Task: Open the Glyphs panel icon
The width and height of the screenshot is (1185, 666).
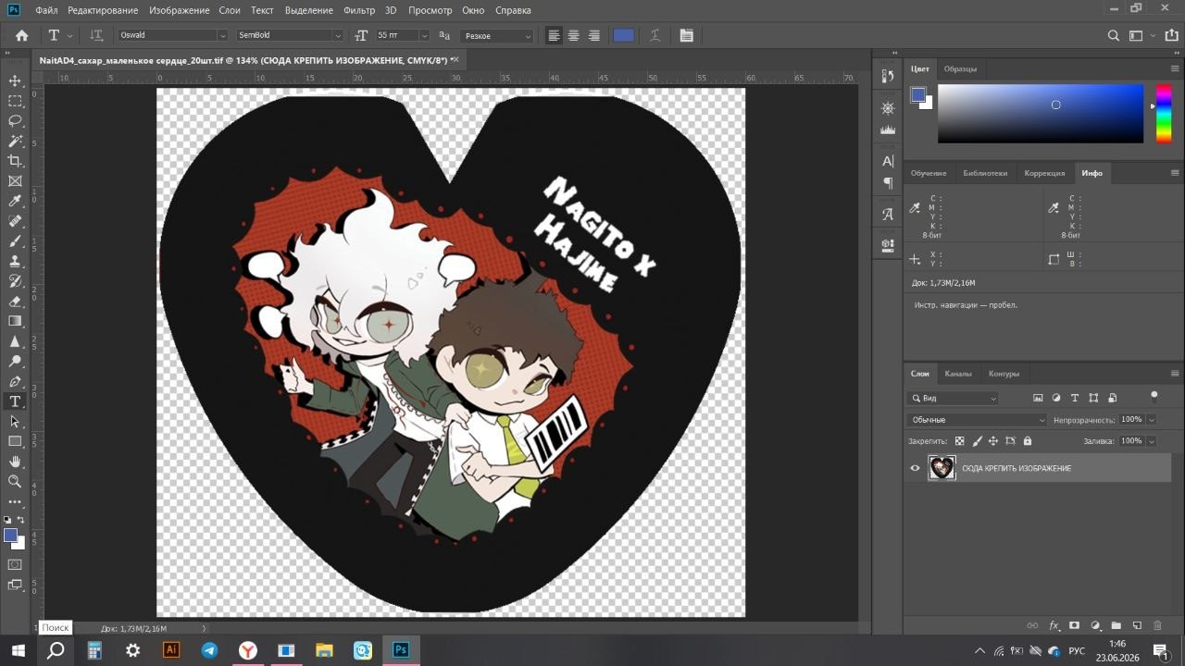Action: 888,215
